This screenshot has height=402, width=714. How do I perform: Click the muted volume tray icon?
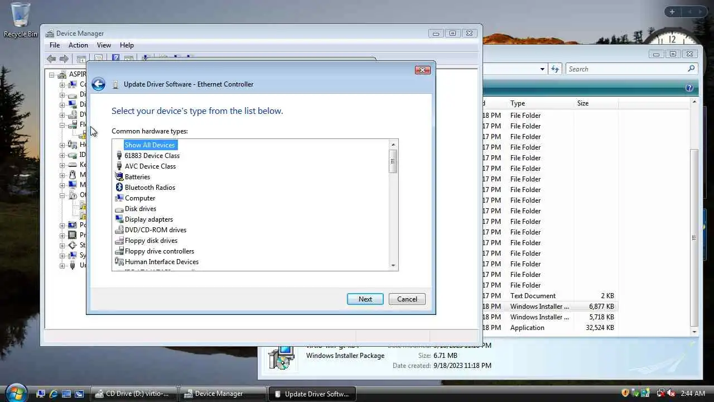point(671,394)
